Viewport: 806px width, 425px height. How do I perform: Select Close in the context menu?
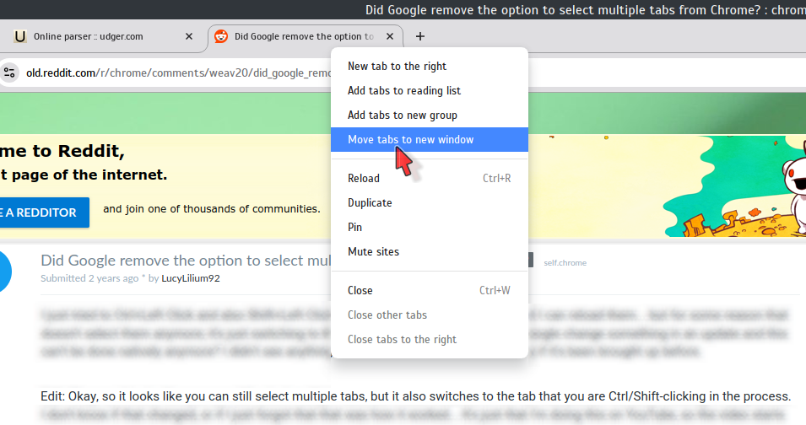click(x=360, y=290)
